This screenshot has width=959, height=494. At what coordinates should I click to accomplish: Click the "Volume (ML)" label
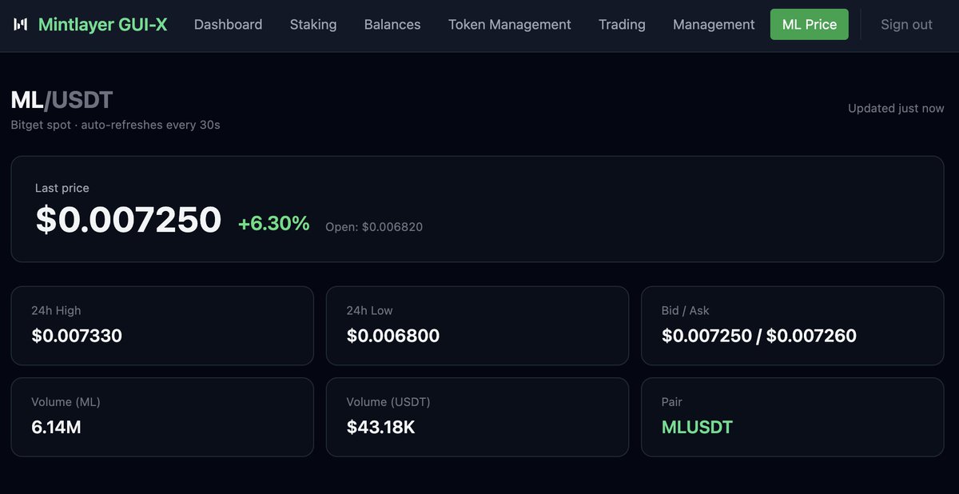point(66,402)
